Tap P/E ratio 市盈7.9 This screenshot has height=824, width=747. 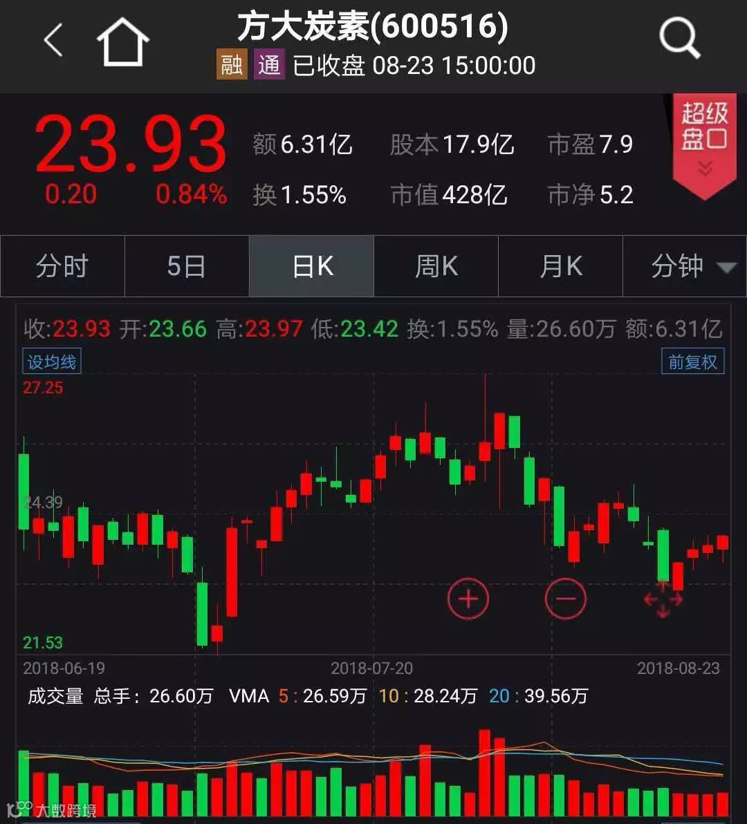(x=591, y=144)
